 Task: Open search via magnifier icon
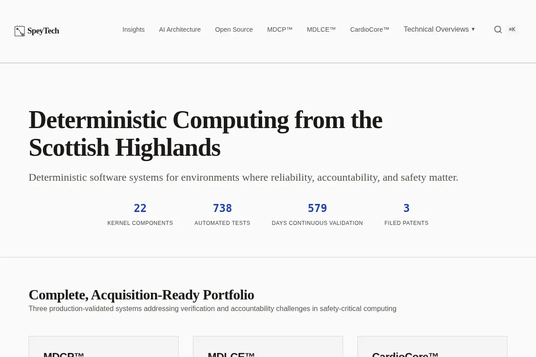coord(498,29)
